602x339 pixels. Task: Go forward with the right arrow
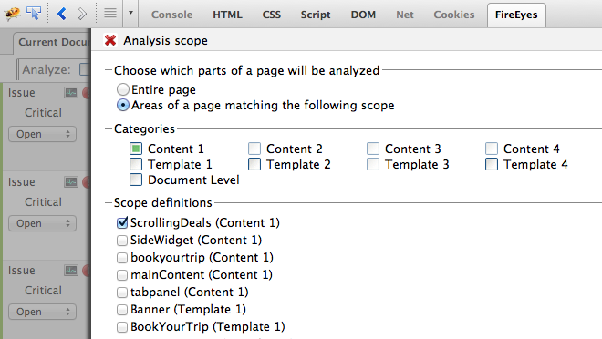[x=82, y=14]
